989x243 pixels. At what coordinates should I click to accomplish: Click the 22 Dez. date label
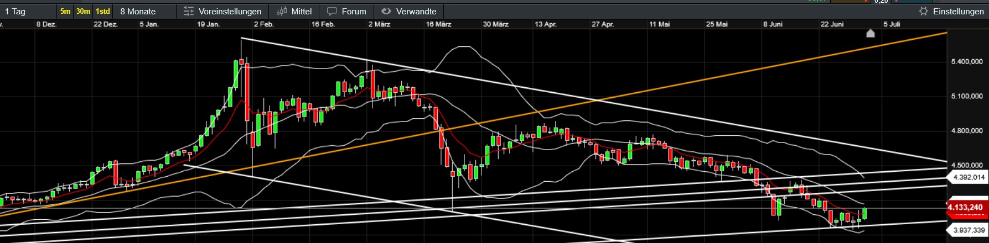point(106,24)
